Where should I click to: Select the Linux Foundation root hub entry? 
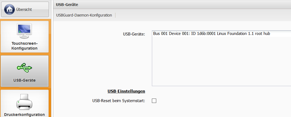[x=212, y=34]
